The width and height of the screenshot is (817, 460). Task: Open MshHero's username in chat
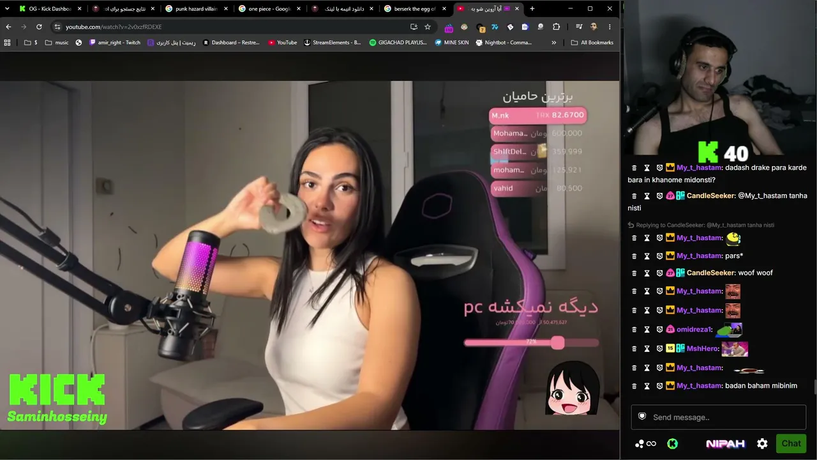click(702, 349)
